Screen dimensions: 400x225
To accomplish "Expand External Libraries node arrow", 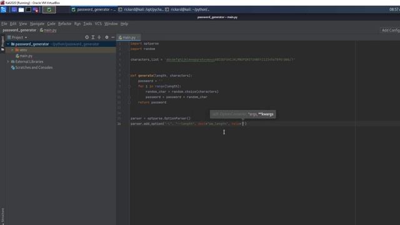I will click(8, 62).
